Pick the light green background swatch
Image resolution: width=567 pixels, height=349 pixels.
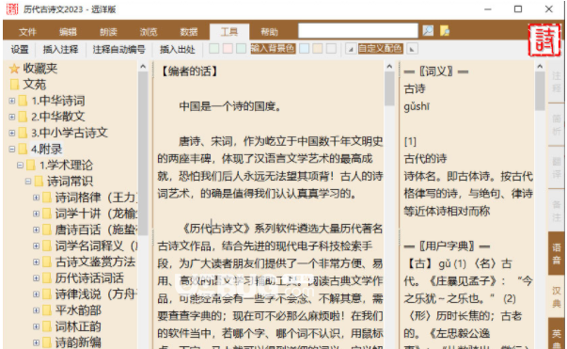coord(214,49)
